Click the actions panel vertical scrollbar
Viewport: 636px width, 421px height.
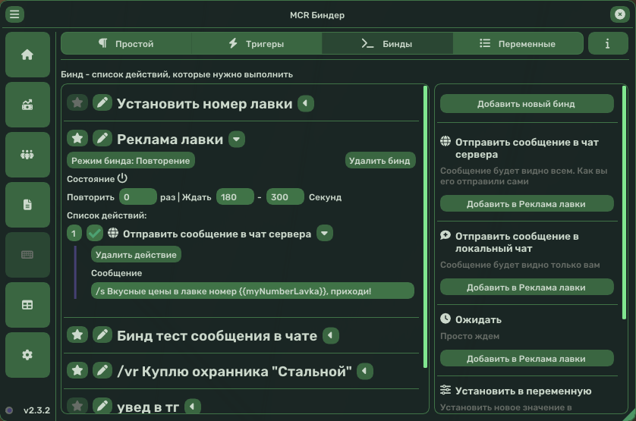pyautogui.click(x=625, y=203)
